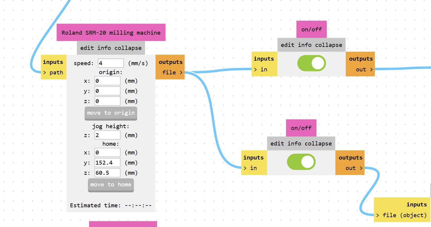This screenshot has width=431, height=227.
Task: Toggle the switch in the upper on/off module
Action: point(312,63)
